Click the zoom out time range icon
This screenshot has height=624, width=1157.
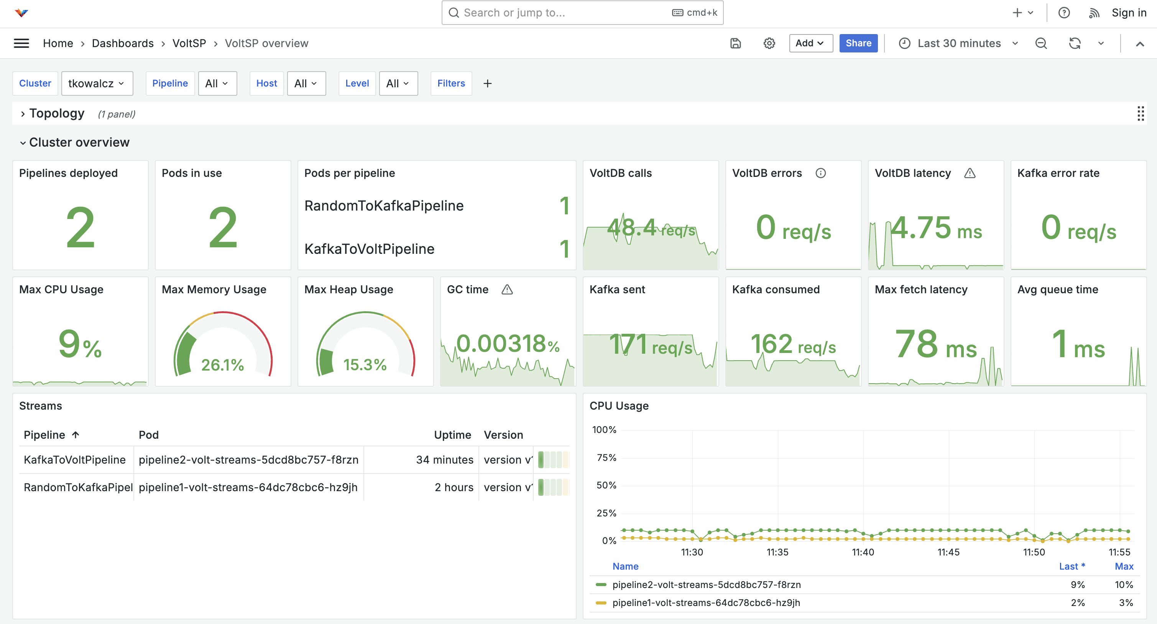1041,44
